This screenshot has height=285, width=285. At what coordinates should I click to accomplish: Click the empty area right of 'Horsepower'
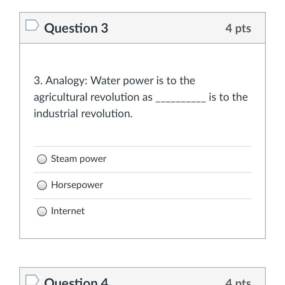179,185
